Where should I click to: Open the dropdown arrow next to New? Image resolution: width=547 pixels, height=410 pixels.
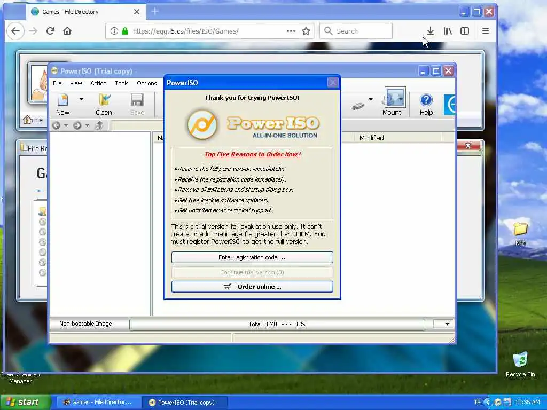(81, 99)
